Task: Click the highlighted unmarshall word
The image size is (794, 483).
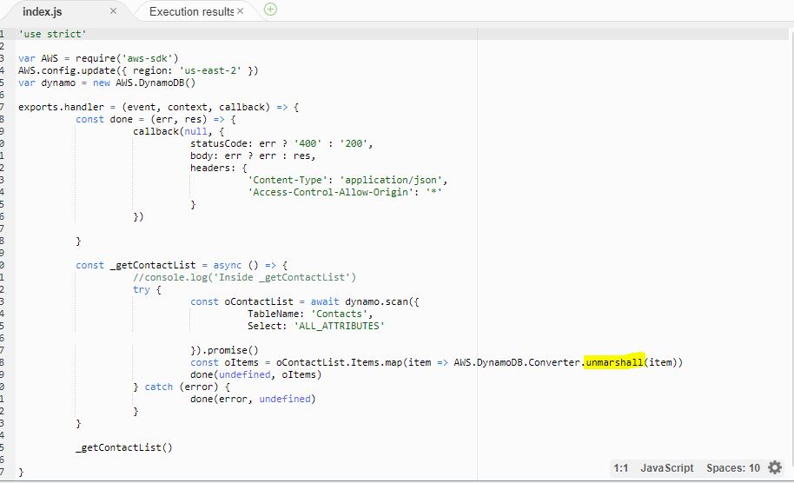Action: pos(614,362)
